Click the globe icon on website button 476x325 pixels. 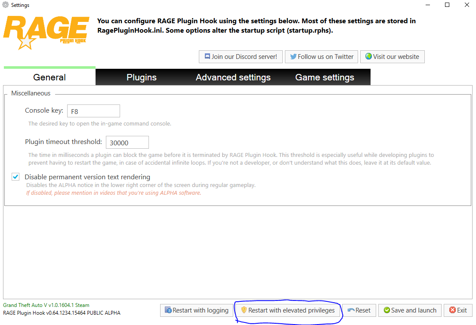click(368, 56)
